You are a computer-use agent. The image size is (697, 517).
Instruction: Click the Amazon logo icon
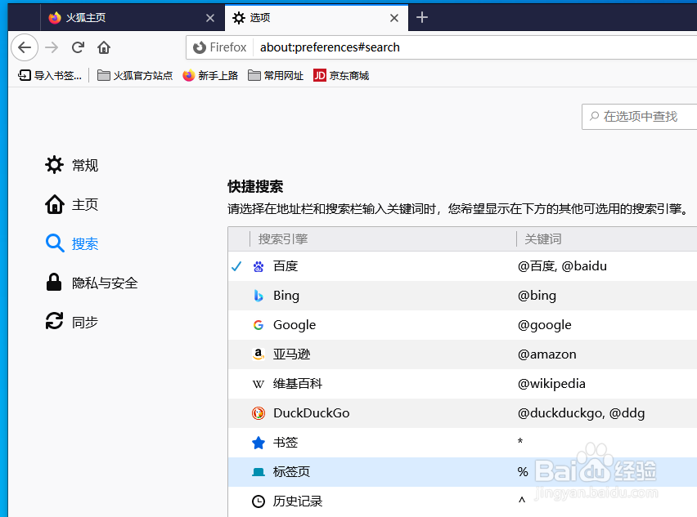pyautogui.click(x=259, y=354)
